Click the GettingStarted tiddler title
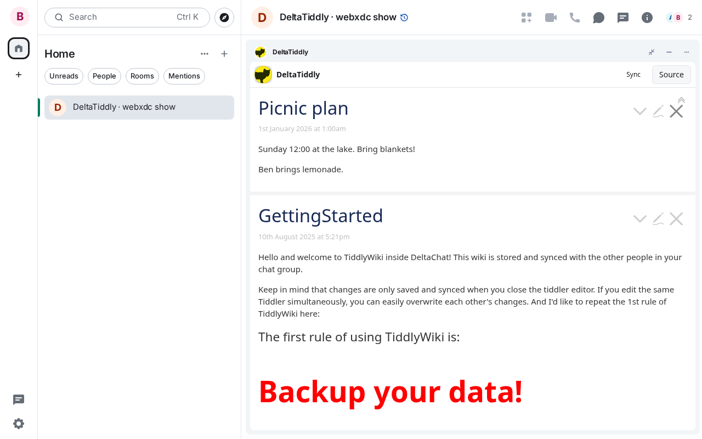702x439 pixels. (x=321, y=216)
